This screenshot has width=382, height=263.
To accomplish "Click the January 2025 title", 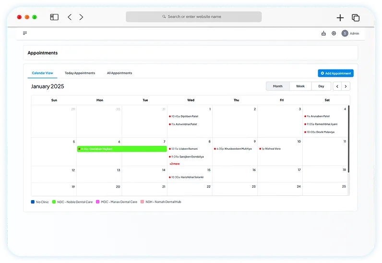I will [48, 86].
